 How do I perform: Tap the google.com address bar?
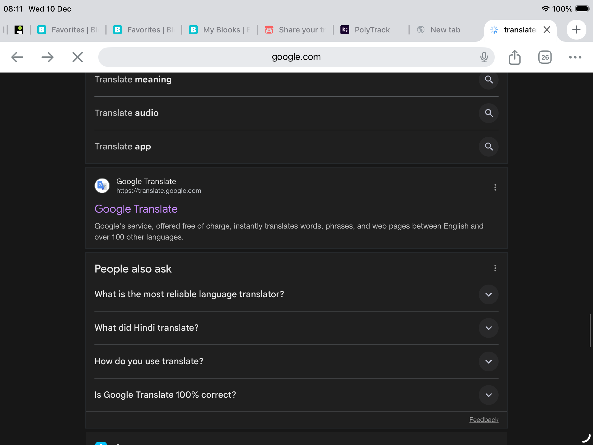(x=296, y=57)
